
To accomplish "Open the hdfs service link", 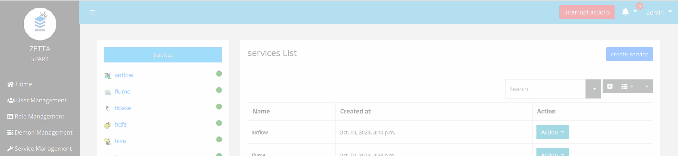I will pos(121,124).
